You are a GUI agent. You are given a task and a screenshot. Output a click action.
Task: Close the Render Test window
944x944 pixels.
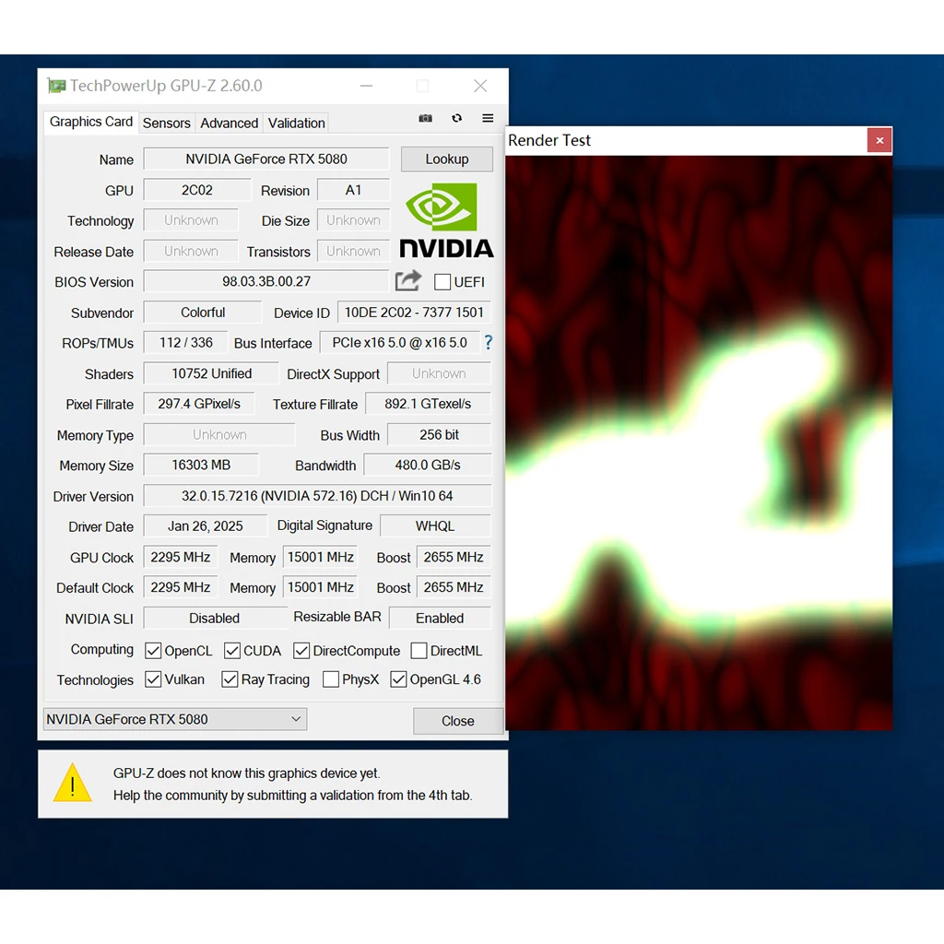(879, 140)
